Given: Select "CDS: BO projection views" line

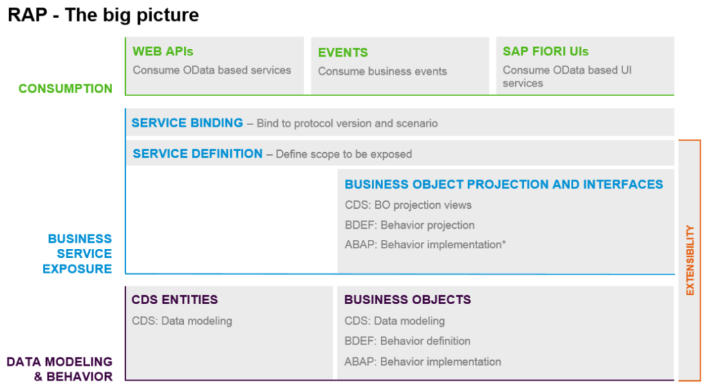Looking at the screenshot, I should click(408, 205).
